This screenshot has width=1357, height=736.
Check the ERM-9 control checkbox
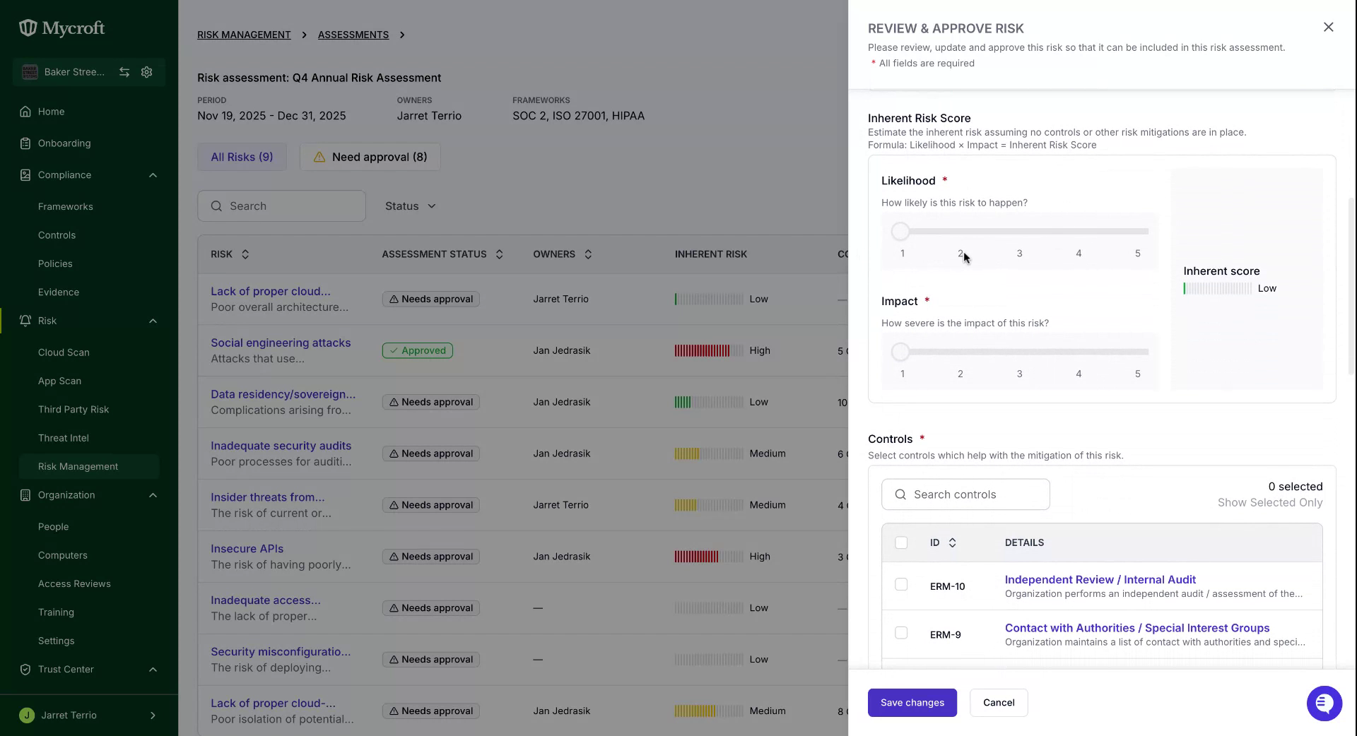coord(901,633)
